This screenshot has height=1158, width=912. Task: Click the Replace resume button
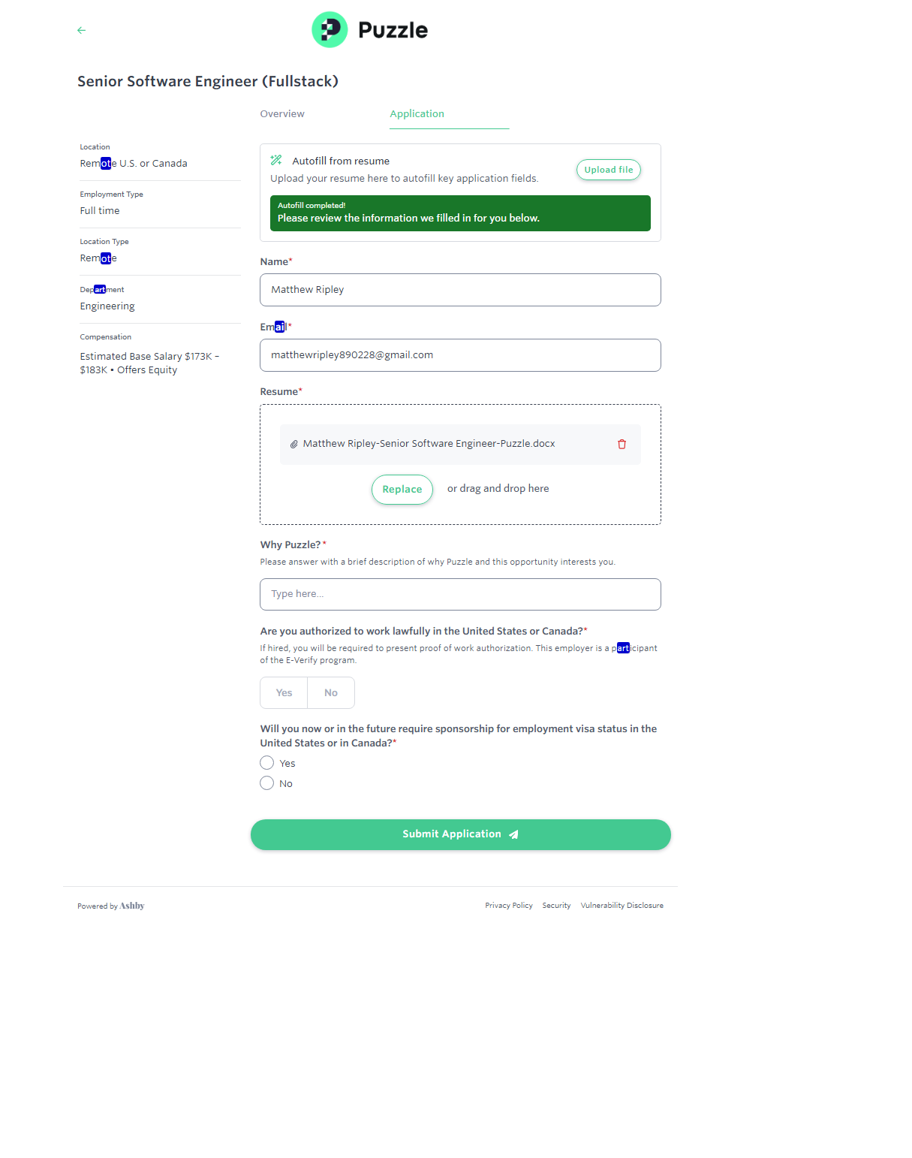pos(402,490)
